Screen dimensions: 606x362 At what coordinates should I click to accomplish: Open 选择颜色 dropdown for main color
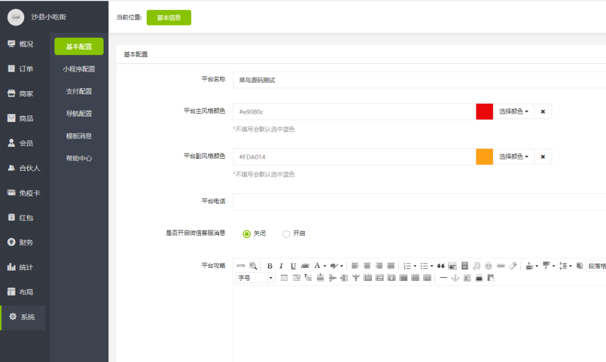click(514, 111)
